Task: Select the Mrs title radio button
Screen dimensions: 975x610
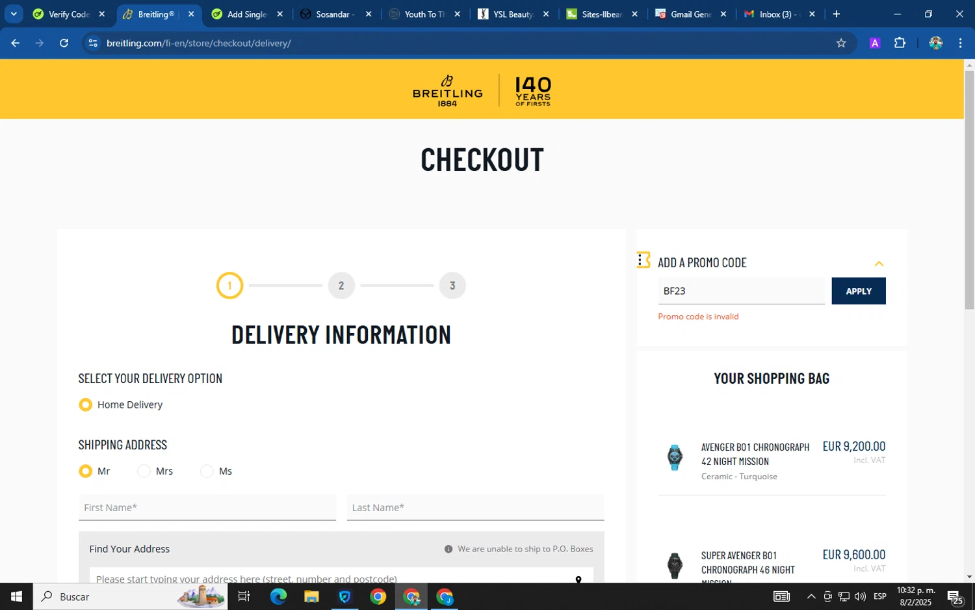Action: pyautogui.click(x=144, y=471)
